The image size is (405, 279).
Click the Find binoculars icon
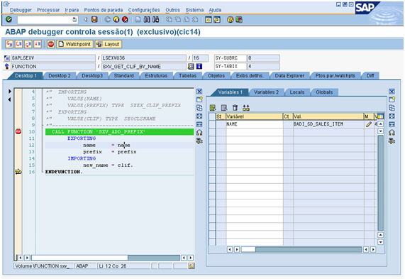[147, 19]
